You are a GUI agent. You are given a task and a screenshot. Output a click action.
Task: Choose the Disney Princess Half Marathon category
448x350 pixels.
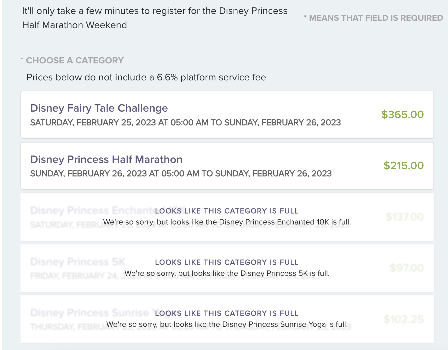[106, 160]
